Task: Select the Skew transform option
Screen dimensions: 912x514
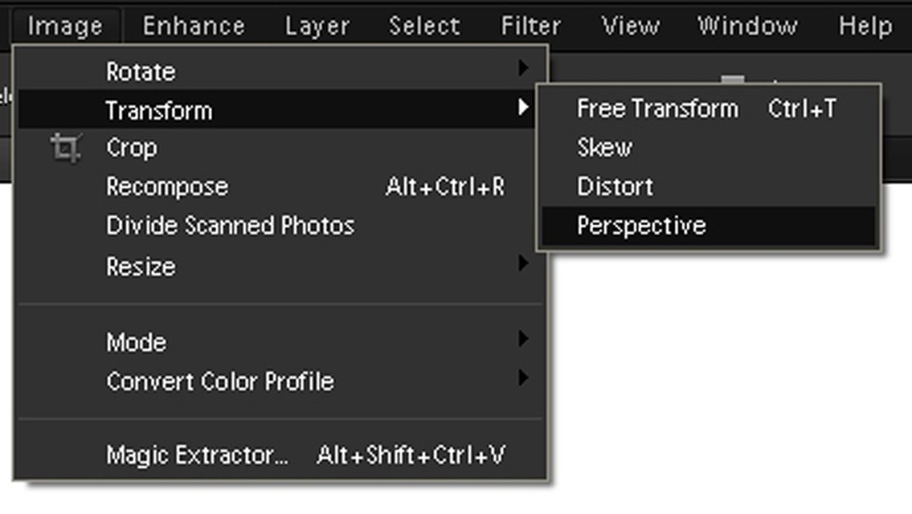Action: [x=604, y=147]
